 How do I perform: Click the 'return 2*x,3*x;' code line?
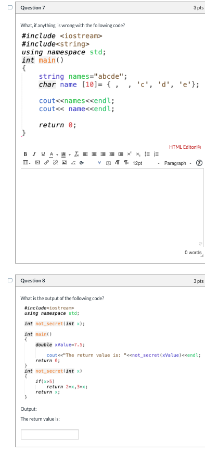click(x=67, y=387)
